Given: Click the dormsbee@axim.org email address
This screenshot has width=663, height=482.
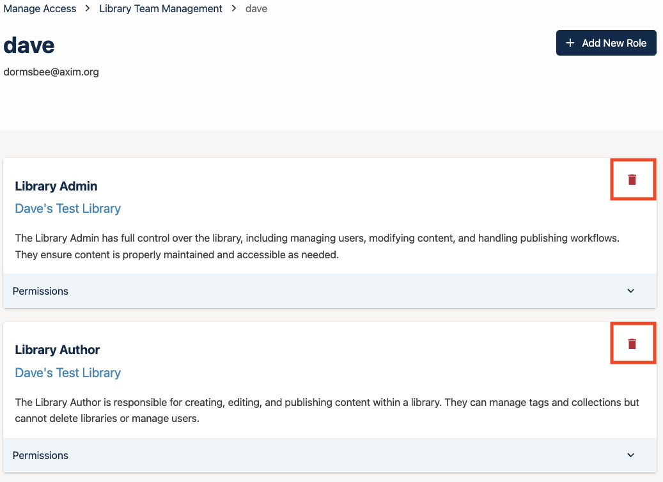Looking at the screenshot, I should pos(51,72).
